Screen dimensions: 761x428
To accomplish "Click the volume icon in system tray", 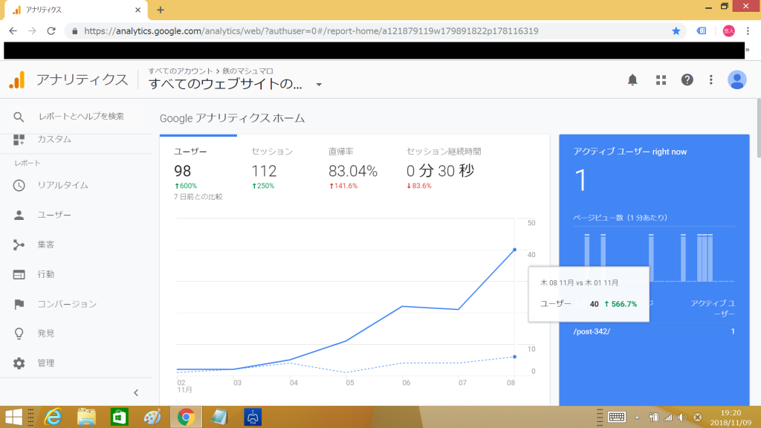I will coord(682,418).
